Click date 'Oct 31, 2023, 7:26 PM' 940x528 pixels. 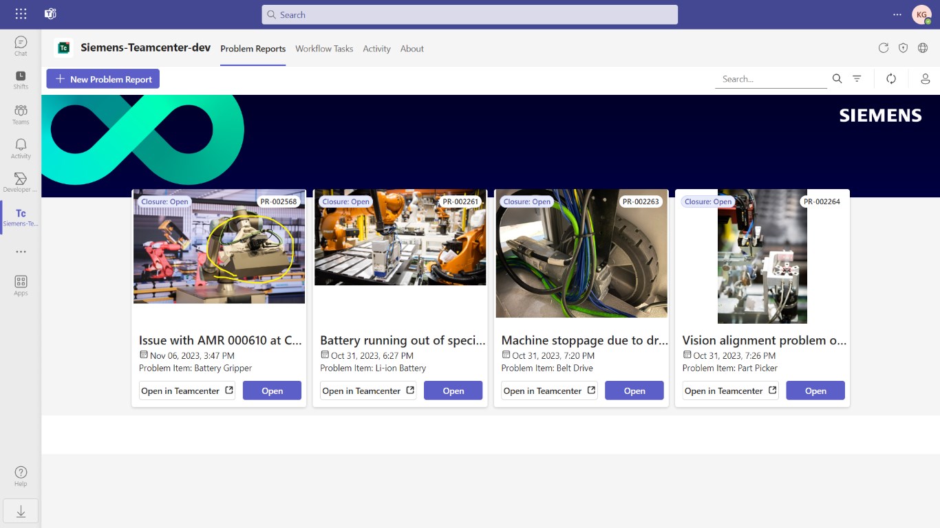click(734, 355)
